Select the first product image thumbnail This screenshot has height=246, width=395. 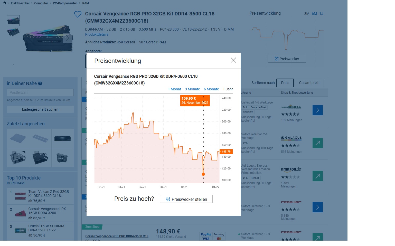[x=13, y=21]
